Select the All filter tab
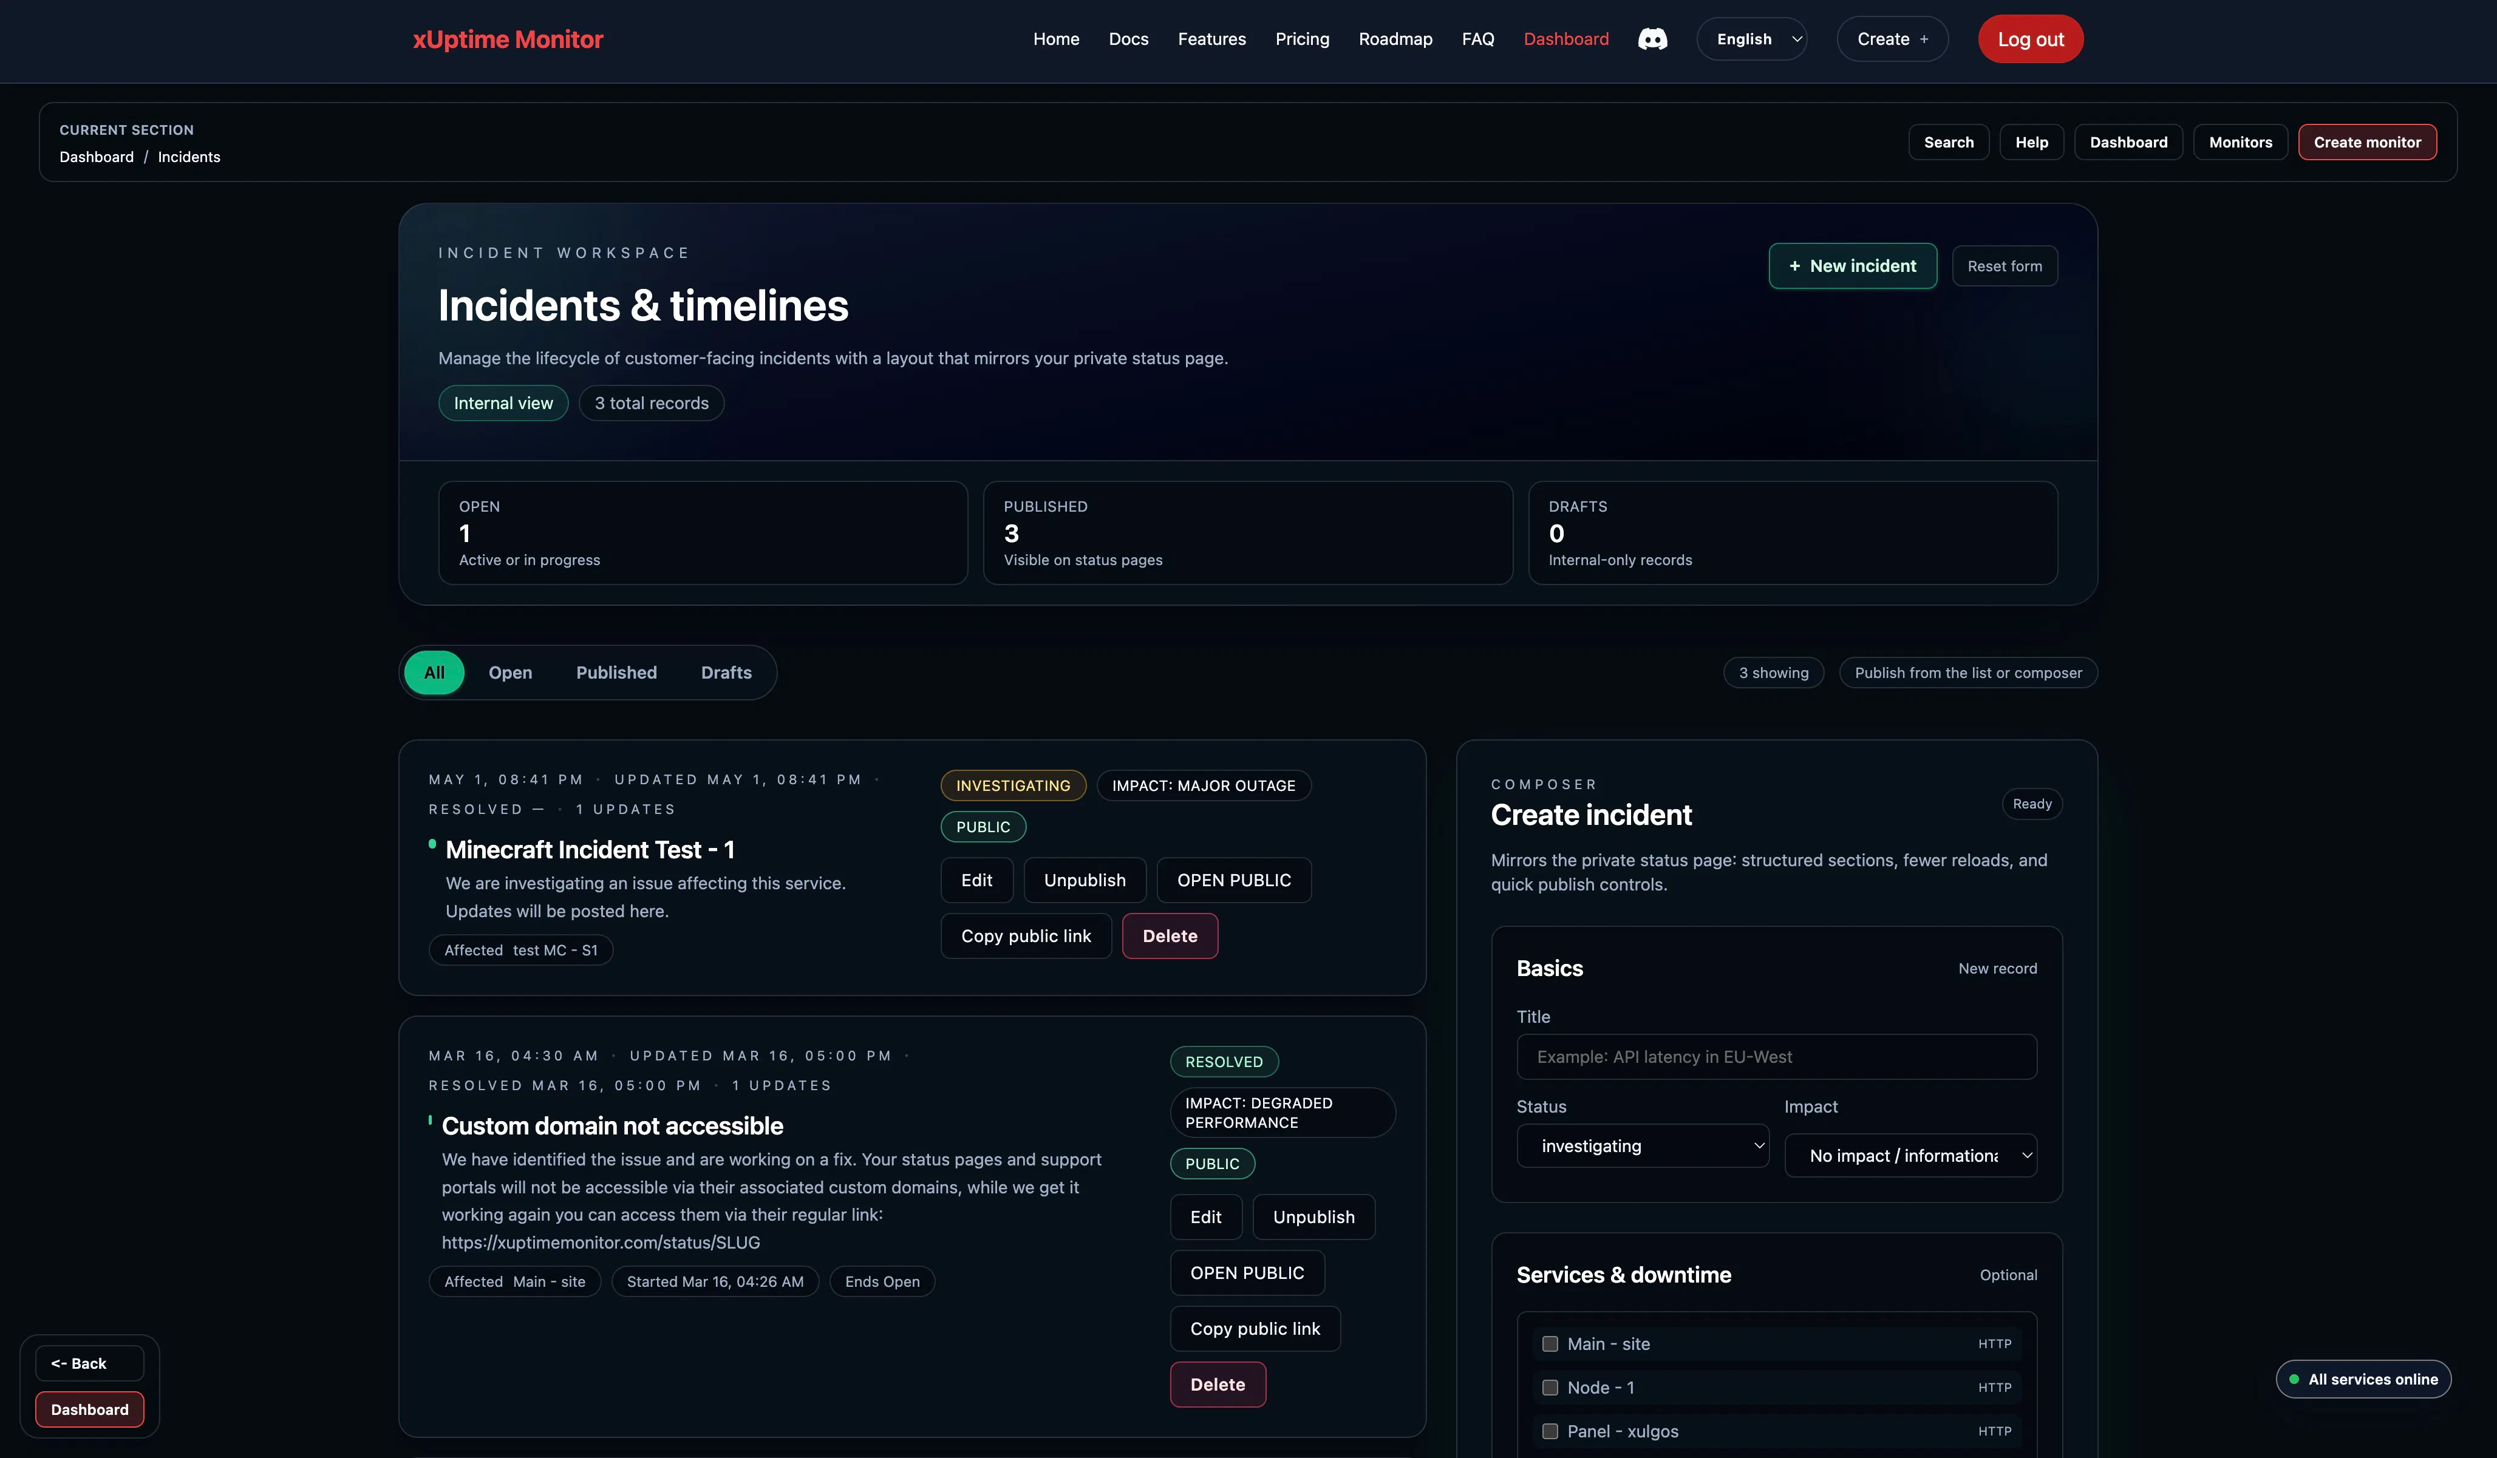 (x=434, y=673)
